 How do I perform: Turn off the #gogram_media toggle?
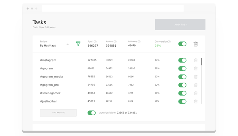coord(182,76)
